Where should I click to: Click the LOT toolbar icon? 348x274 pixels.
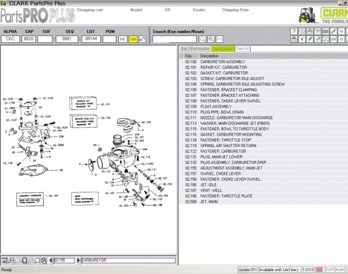333,39
